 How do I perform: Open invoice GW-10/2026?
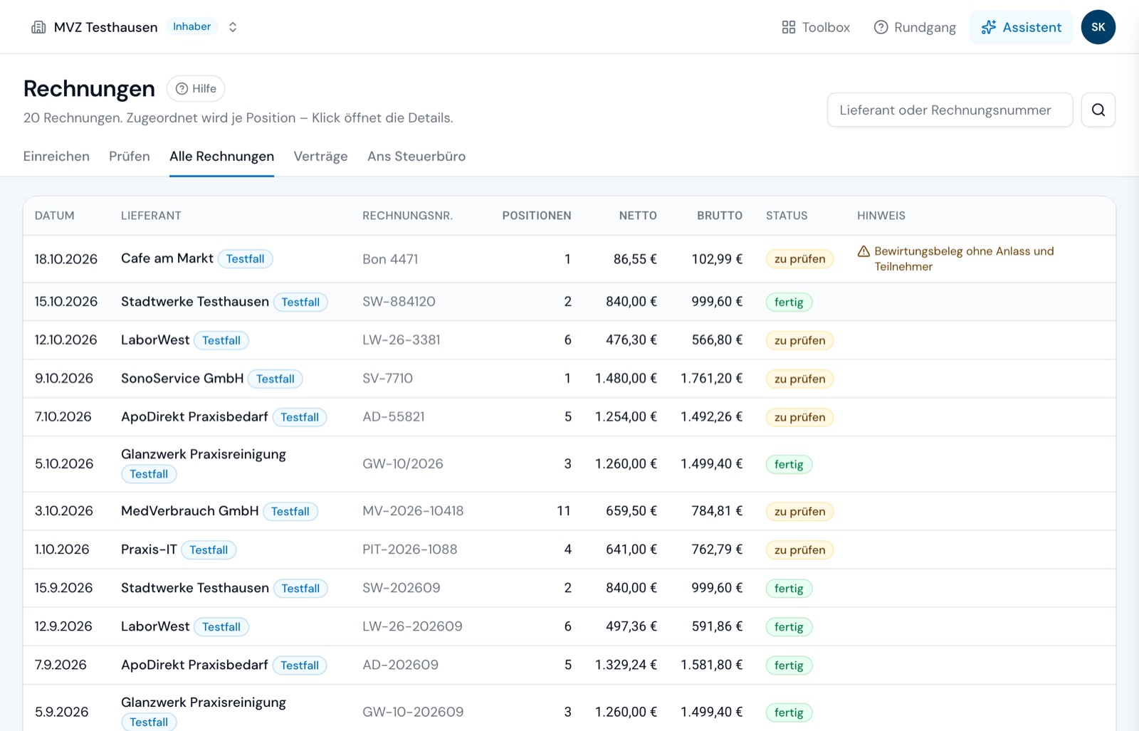tap(569, 464)
